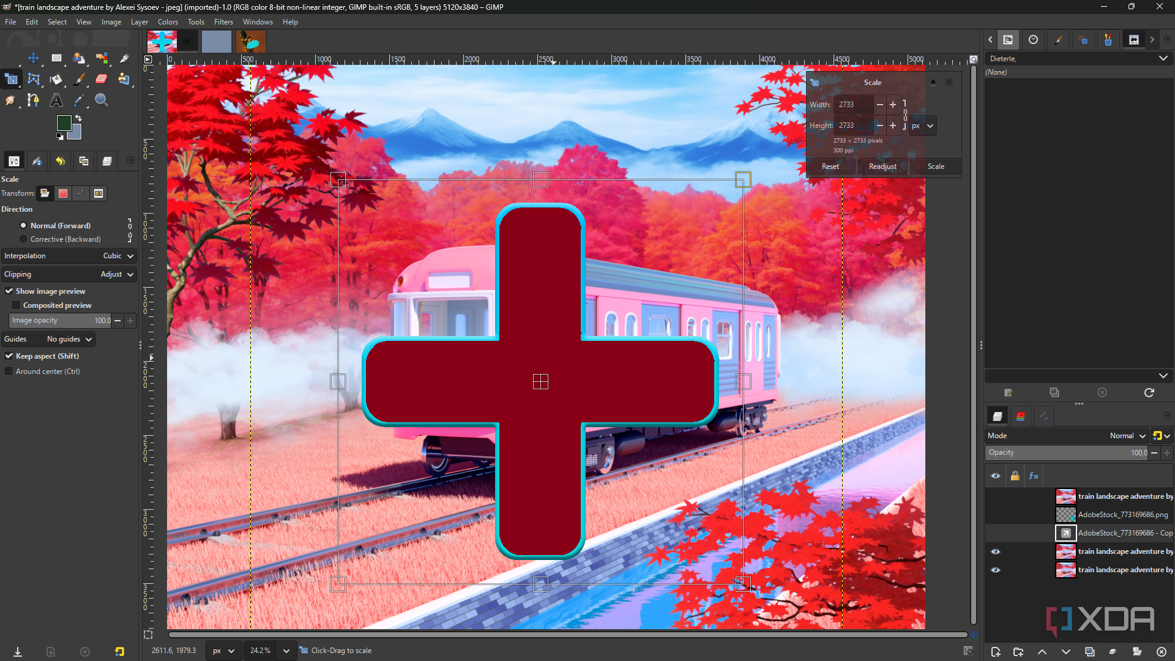Image resolution: width=1175 pixels, height=661 pixels.
Task: Adjust the layer Opacity slider
Action: [1067, 453]
